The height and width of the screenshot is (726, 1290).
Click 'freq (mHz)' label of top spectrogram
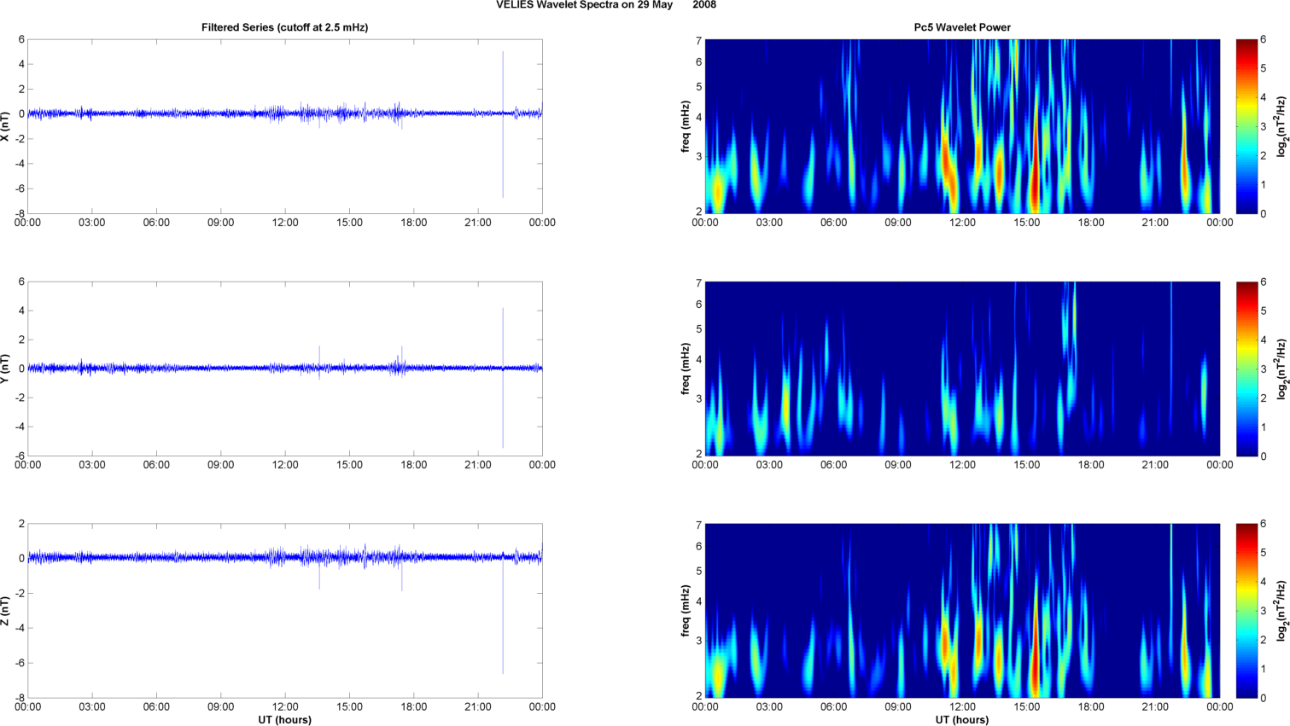(x=686, y=126)
